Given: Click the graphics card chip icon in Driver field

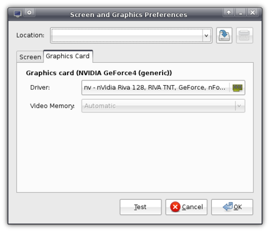Looking at the screenshot, I should pos(237,88).
